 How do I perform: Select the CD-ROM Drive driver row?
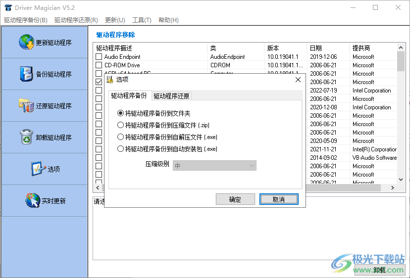tap(245, 65)
